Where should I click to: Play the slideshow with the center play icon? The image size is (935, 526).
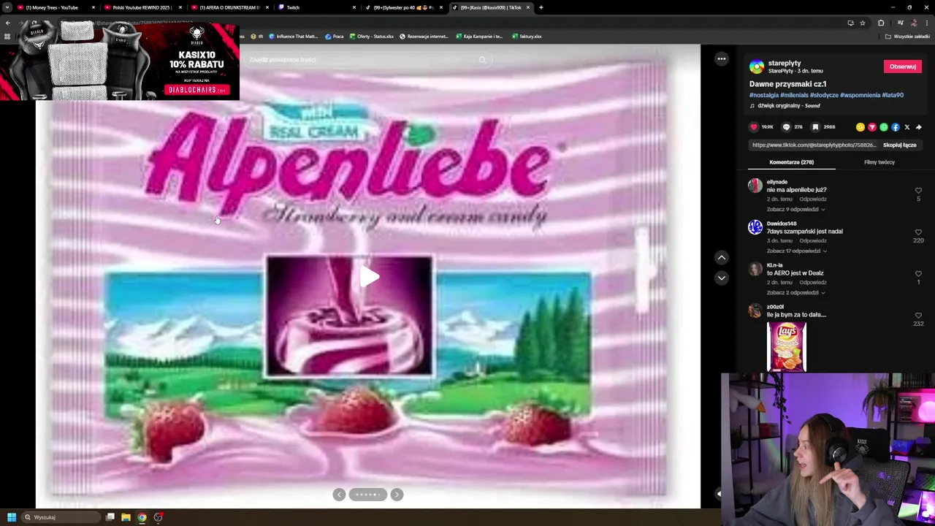(369, 277)
